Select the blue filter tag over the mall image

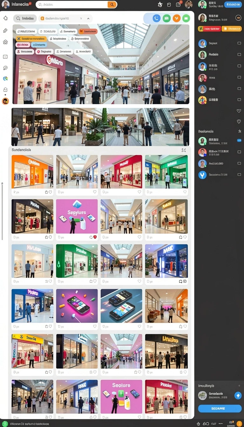39,45
